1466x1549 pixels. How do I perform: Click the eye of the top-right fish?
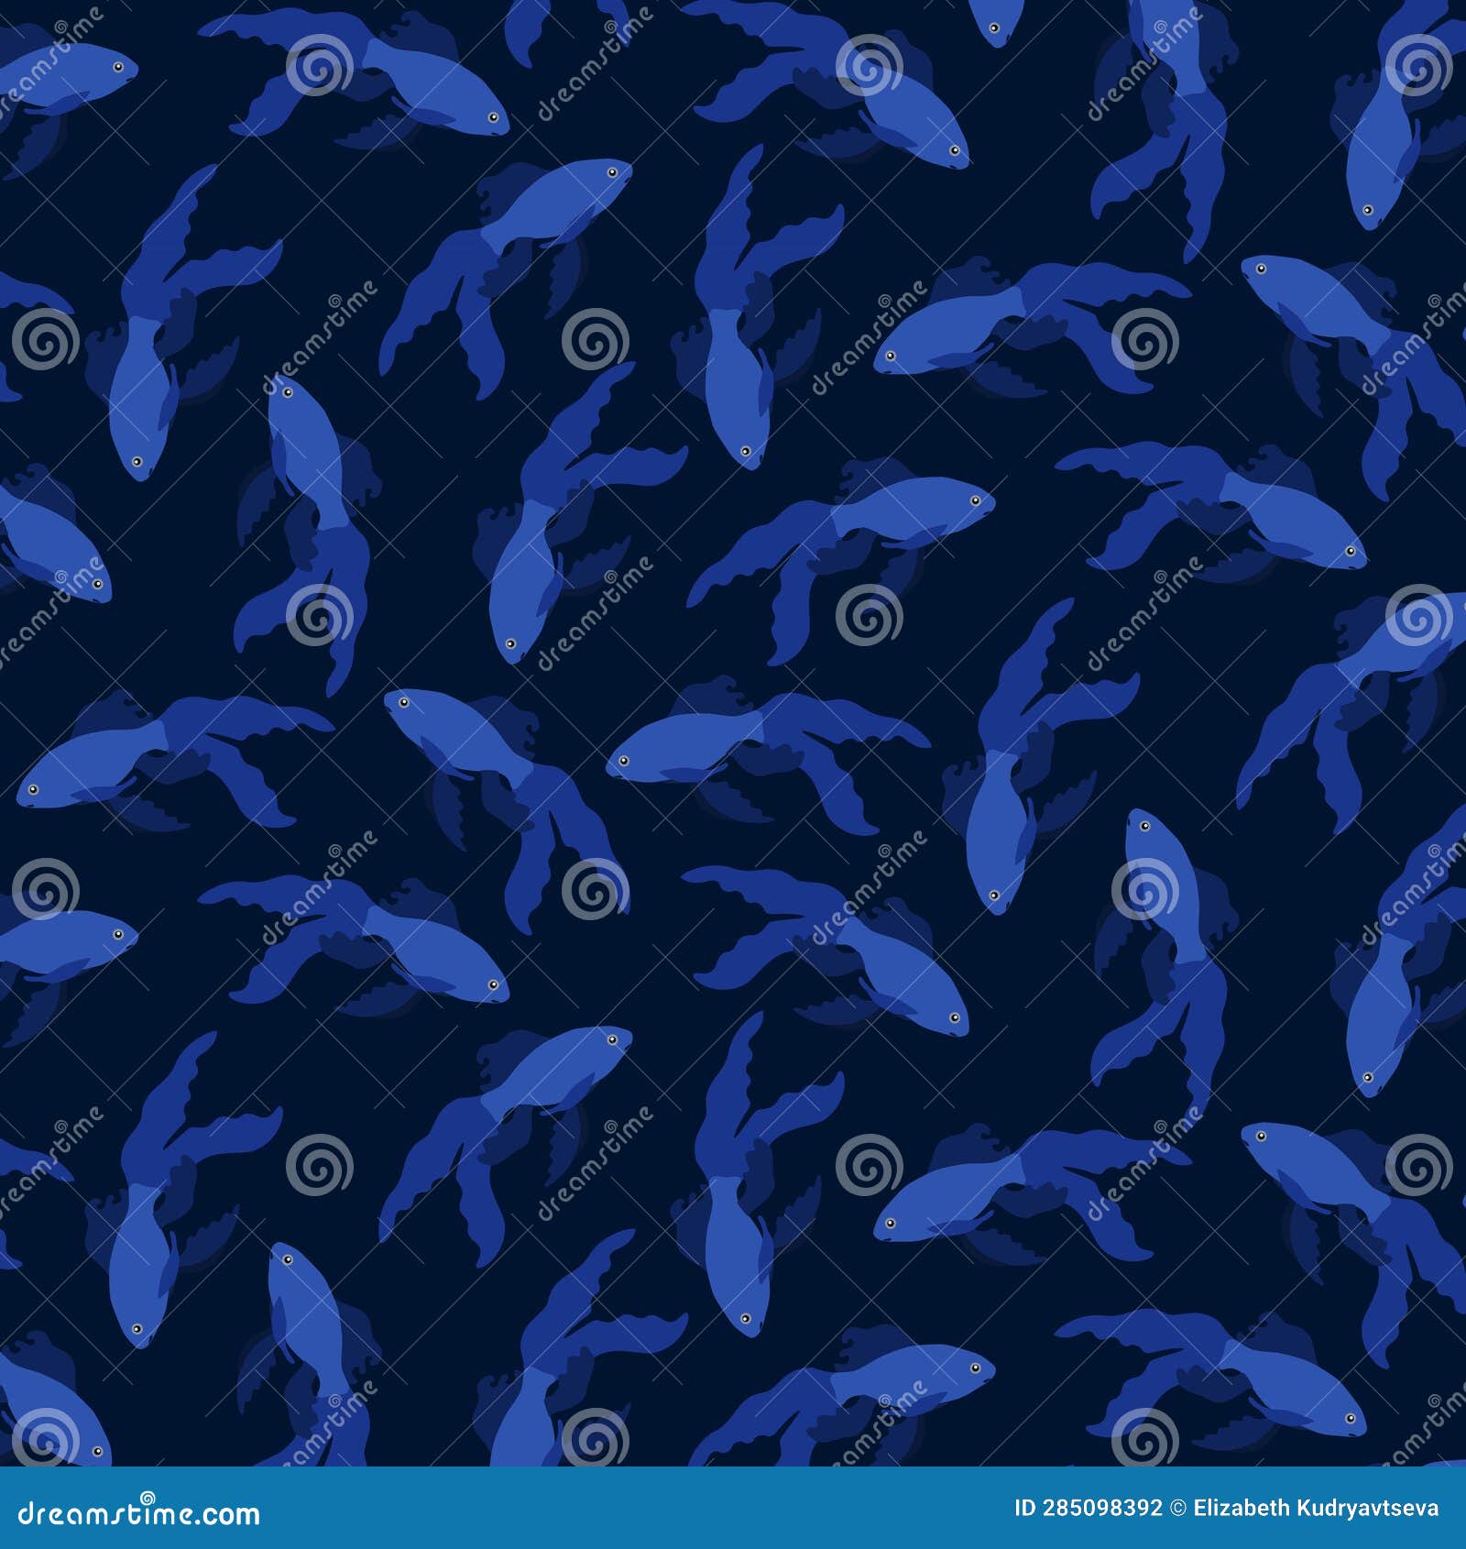pos(1367,209)
